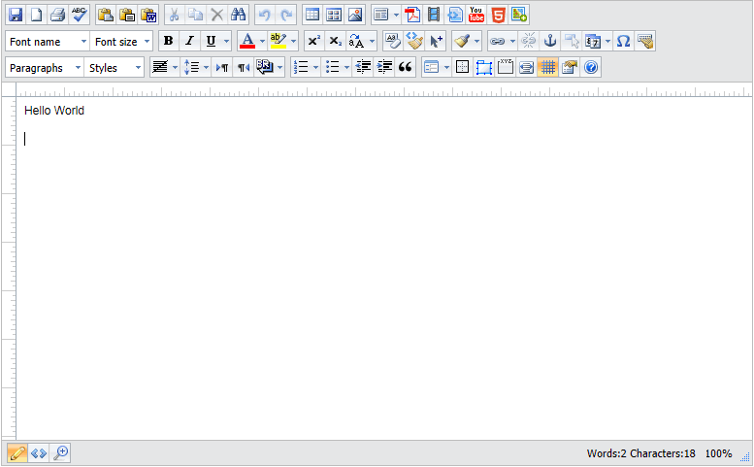This screenshot has width=754, height=467.
Task: Click the HTML5 icon
Action: pos(498,15)
